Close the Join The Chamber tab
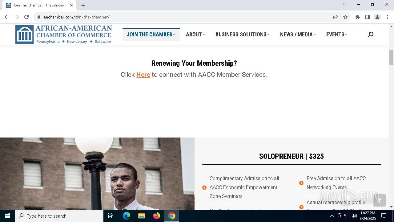The width and height of the screenshot is (394, 222). 72,5
